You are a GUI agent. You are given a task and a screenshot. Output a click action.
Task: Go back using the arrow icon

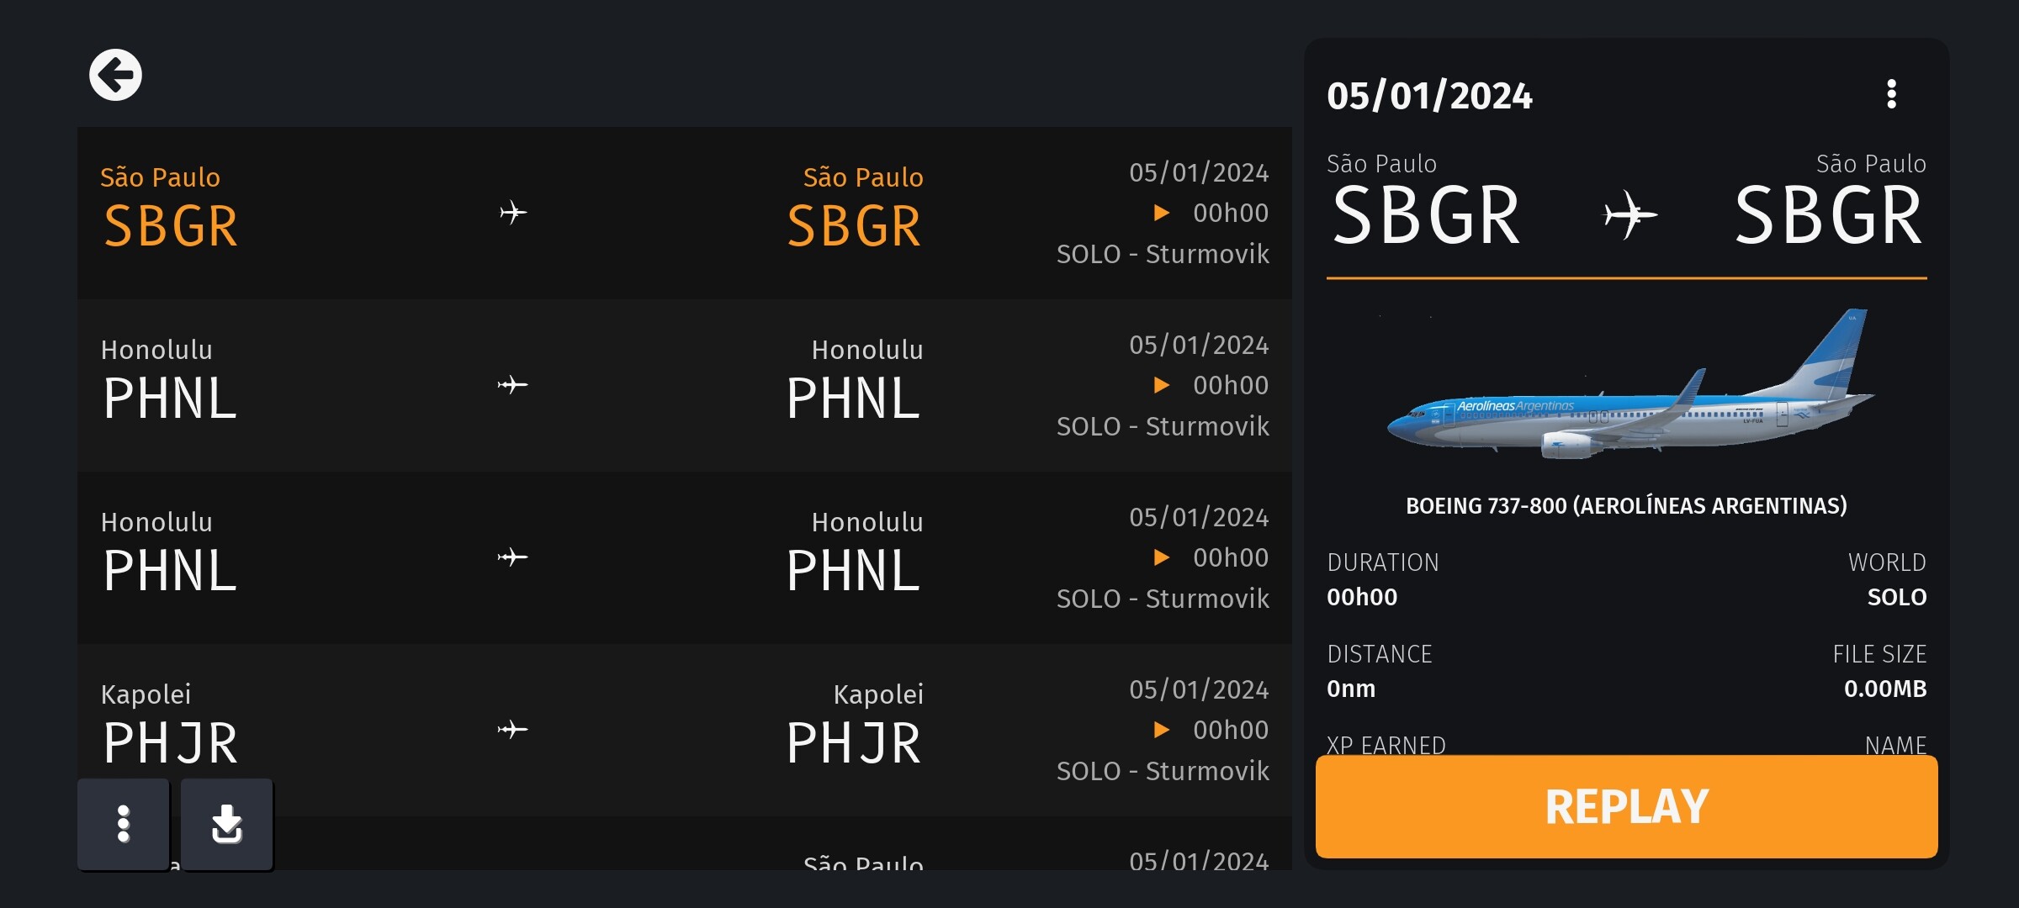point(115,75)
